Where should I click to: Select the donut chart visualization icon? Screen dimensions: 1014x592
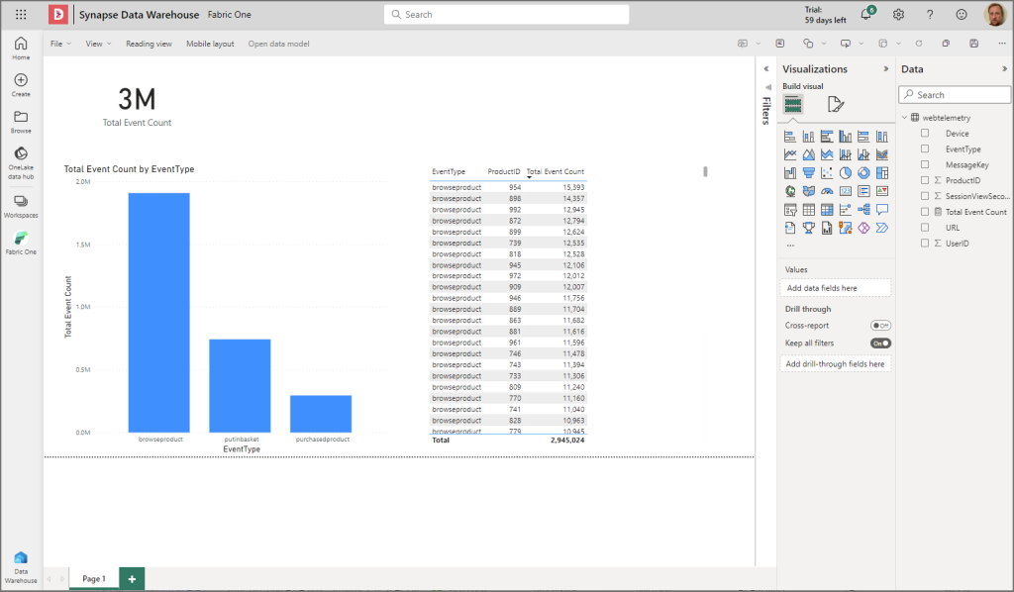coord(863,172)
